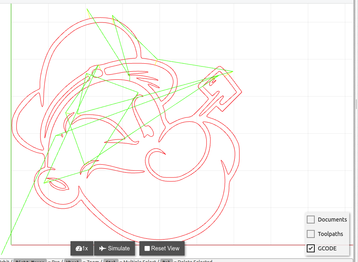
Task: Click the 1x simulation speed button
Action: [x=82, y=248]
